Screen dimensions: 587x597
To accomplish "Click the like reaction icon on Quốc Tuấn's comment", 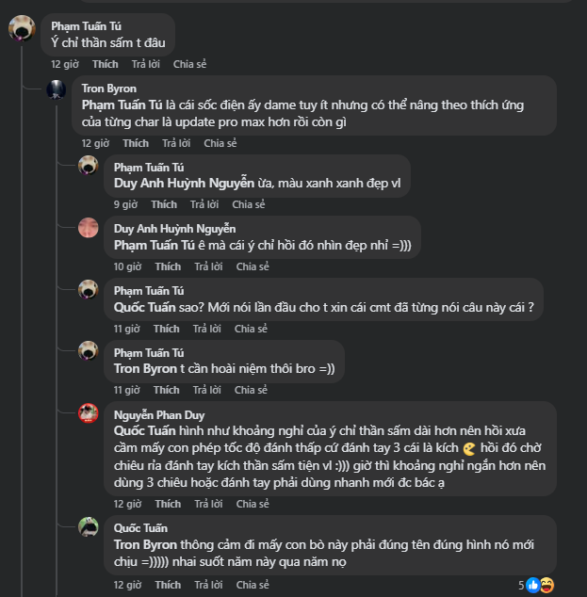I will pos(533,585).
